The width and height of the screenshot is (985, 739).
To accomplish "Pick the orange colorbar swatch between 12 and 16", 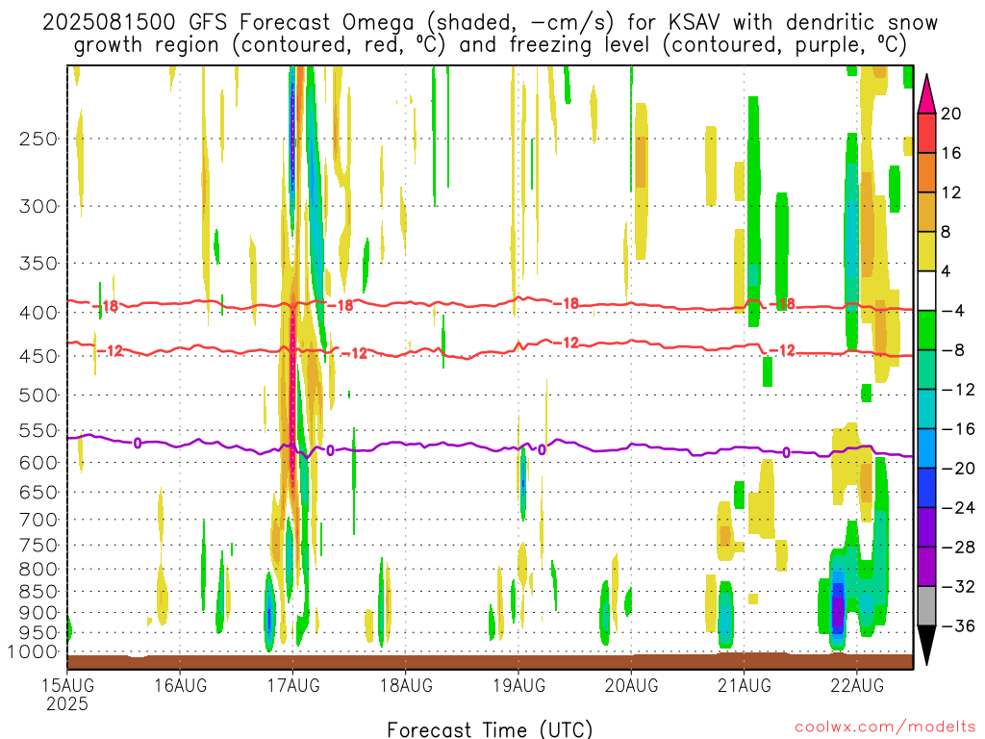I will point(926,173).
